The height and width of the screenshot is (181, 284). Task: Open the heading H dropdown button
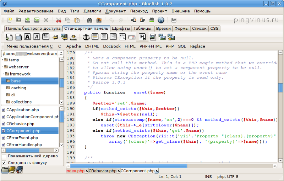coord(142,37)
